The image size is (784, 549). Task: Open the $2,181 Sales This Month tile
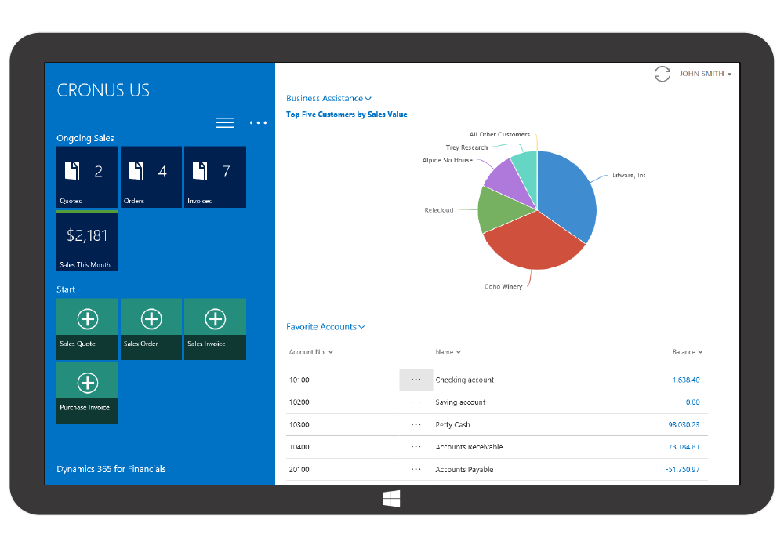[x=88, y=241]
